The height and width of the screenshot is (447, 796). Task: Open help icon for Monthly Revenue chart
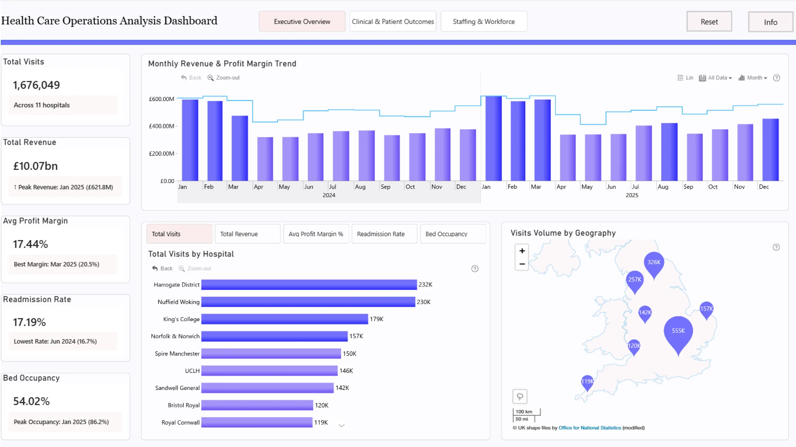777,78
